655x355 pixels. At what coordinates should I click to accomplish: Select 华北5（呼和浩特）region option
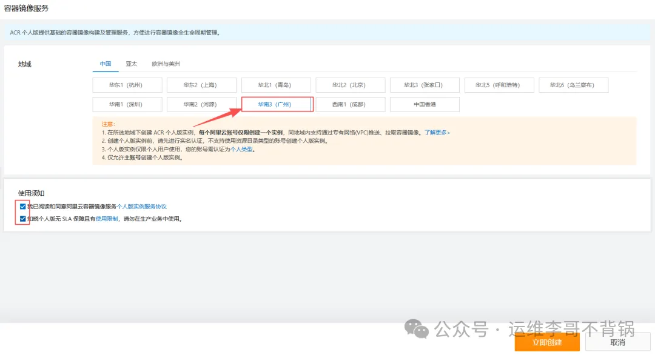499,85
